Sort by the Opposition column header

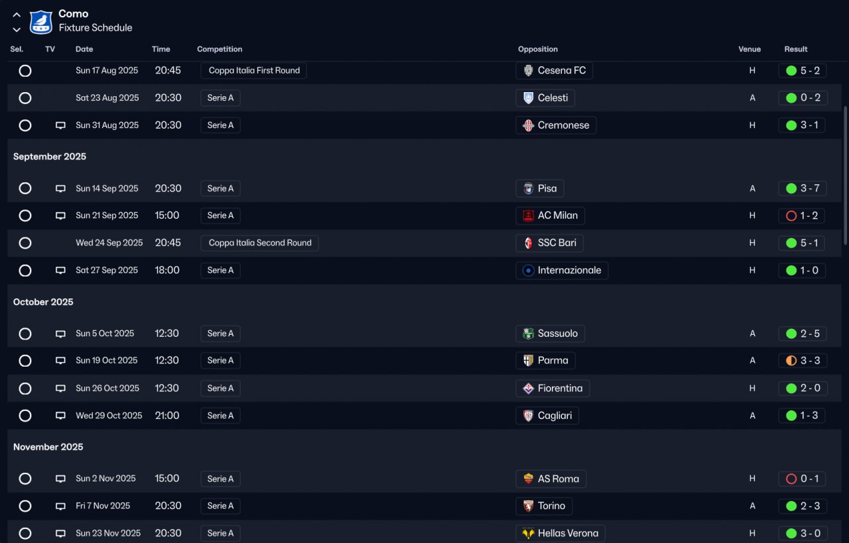tap(537, 49)
